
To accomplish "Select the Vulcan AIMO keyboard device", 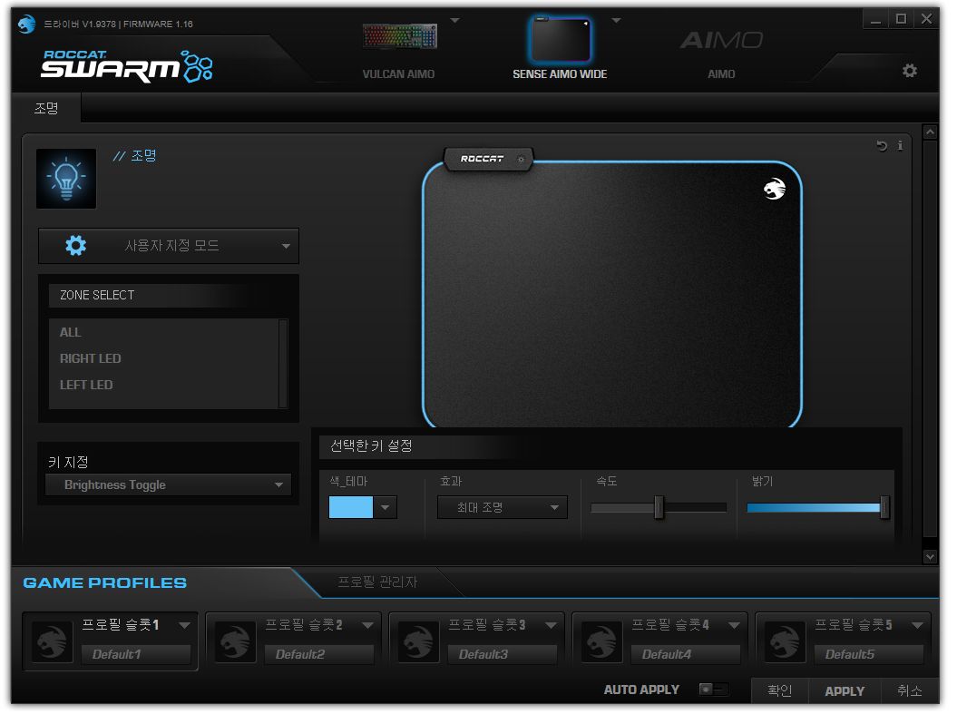I will 398,36.
